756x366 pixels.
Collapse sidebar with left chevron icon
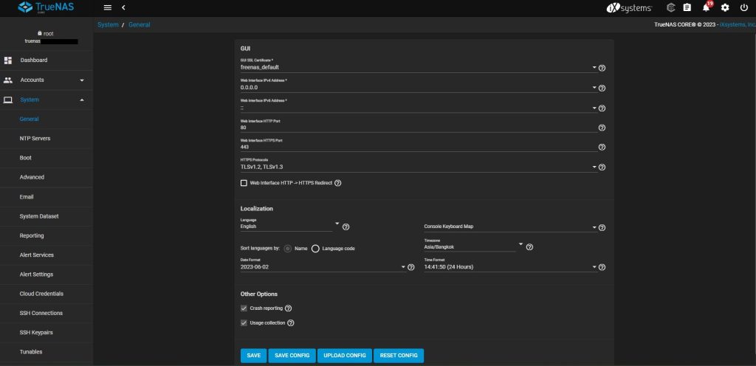coord(123,7)
